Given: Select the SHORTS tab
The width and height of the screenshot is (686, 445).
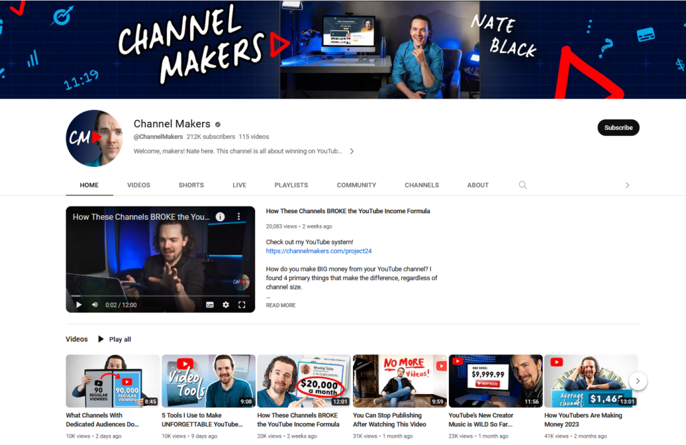Looking at the screenshot, I should tap(191, 185).
